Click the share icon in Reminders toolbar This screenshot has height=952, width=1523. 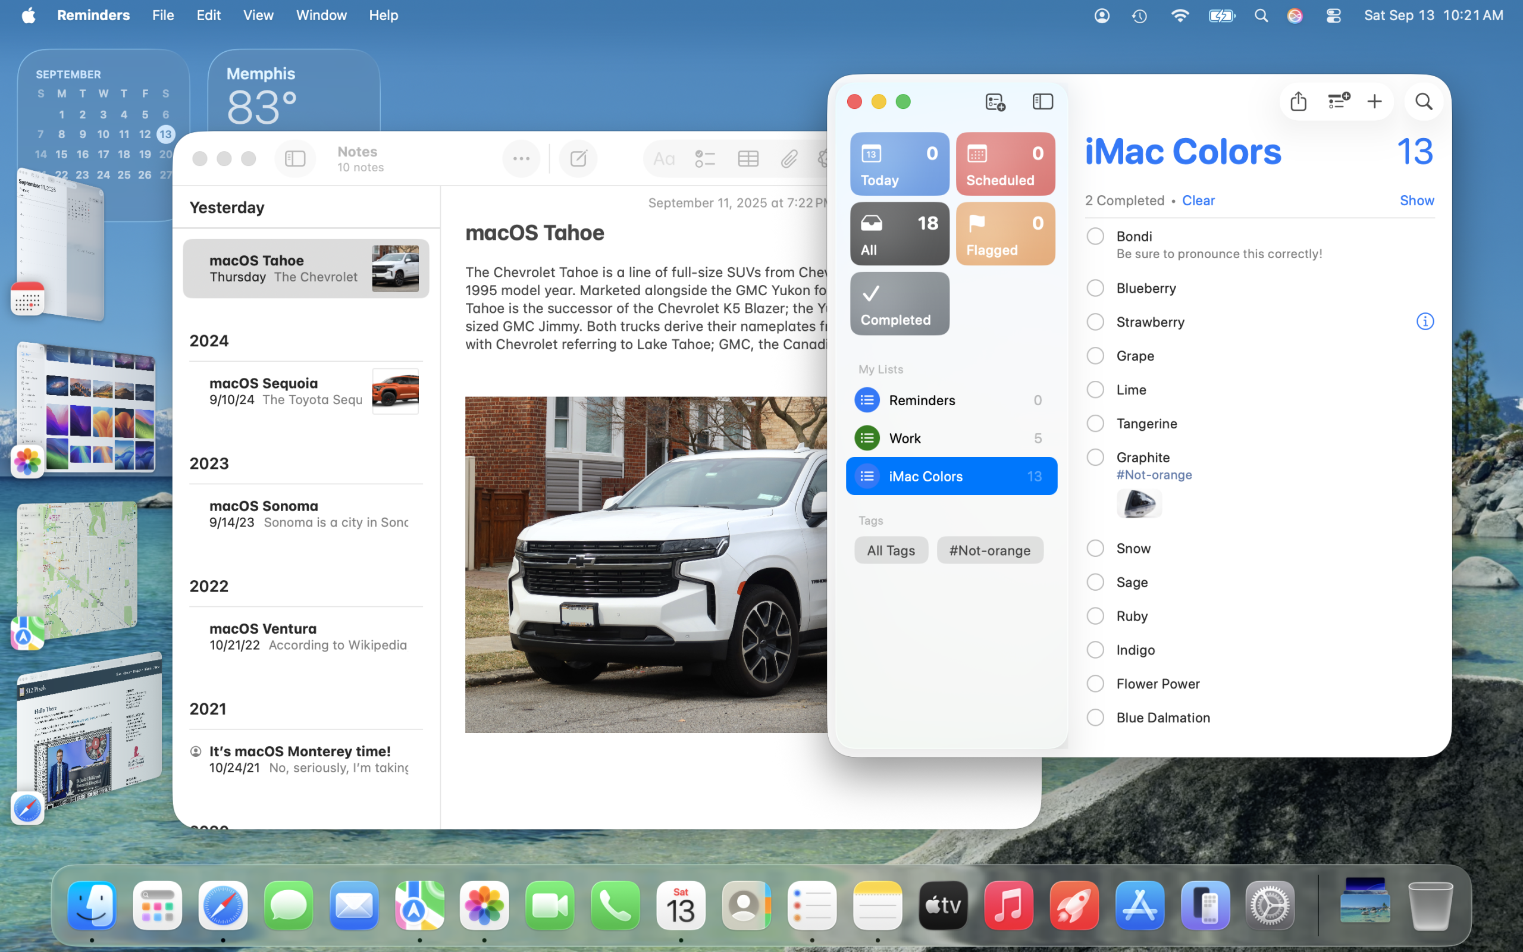1298,101
